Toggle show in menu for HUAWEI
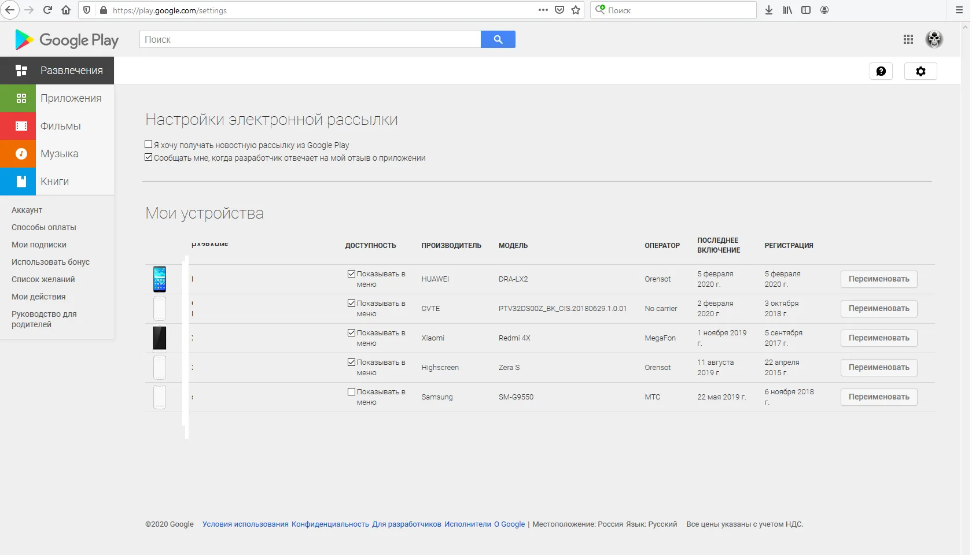The image size is (972, 555). [x=351, y=273]
